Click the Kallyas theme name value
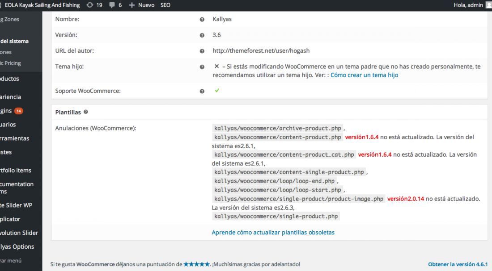This screenshot has width=492, height=271. point(222,19)
